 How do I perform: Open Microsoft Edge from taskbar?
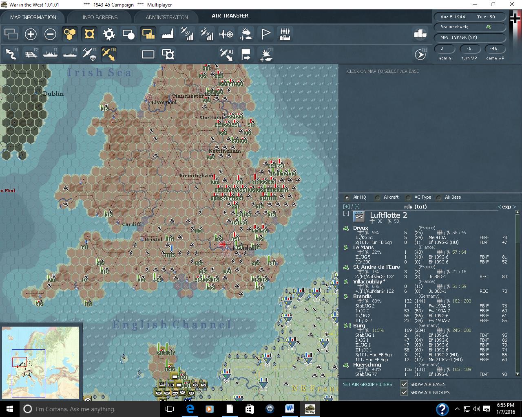coord(190,409)
